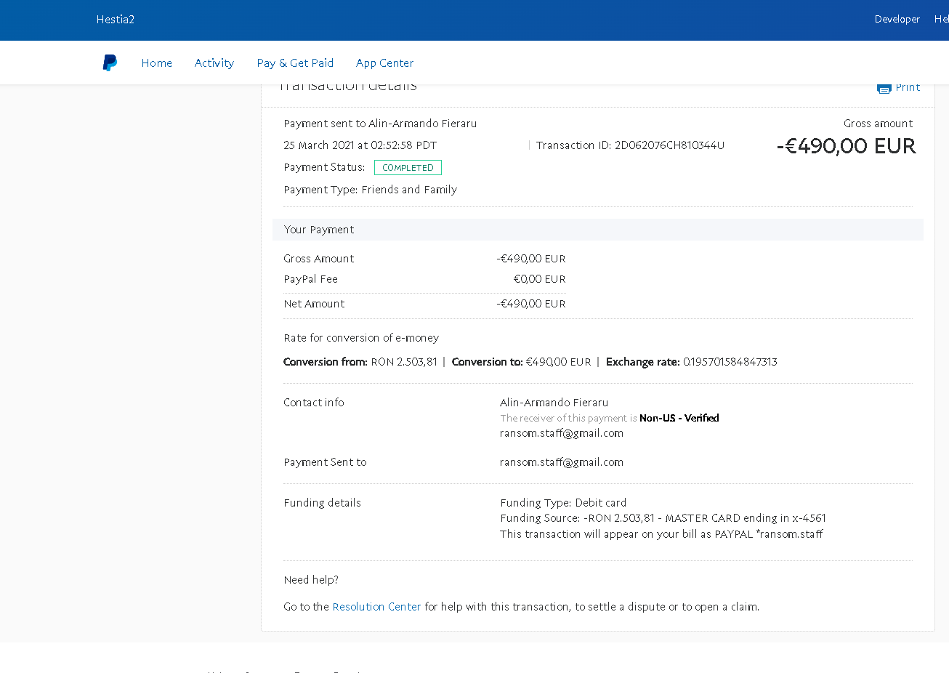The image size is (949, 673).
Task: Click the date '25 March 2021 at 02:52:58 PDT'
Action: 360,145
